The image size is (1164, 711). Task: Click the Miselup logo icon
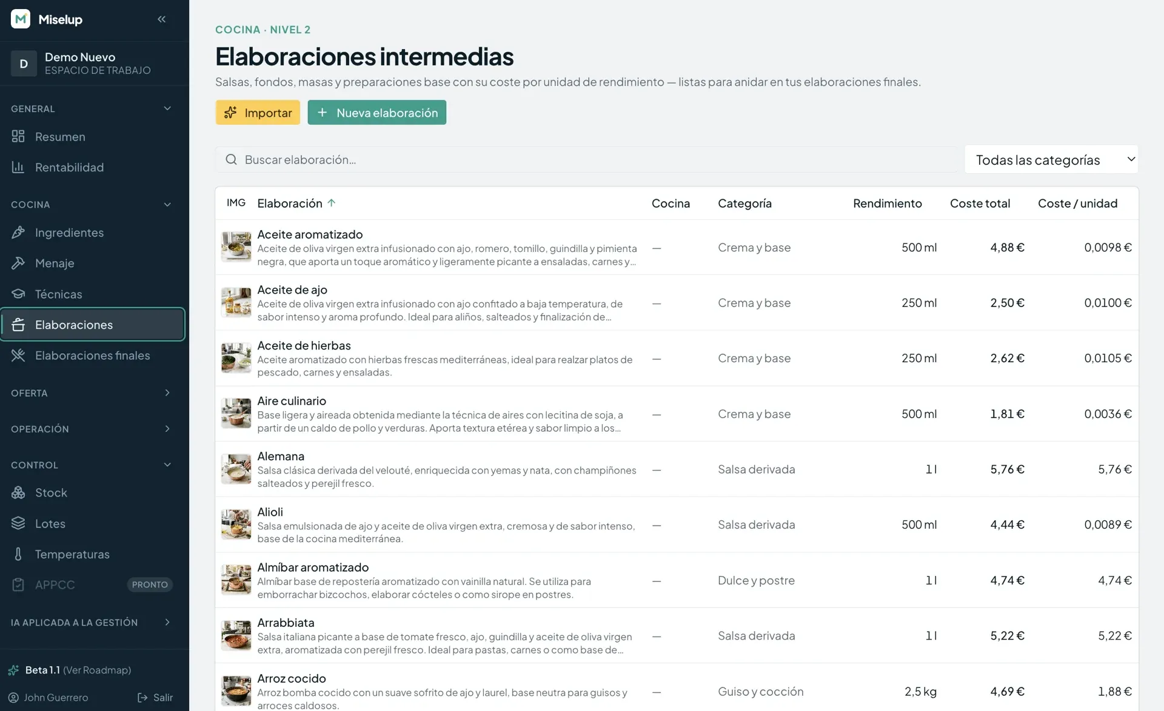tap(21, 19)
